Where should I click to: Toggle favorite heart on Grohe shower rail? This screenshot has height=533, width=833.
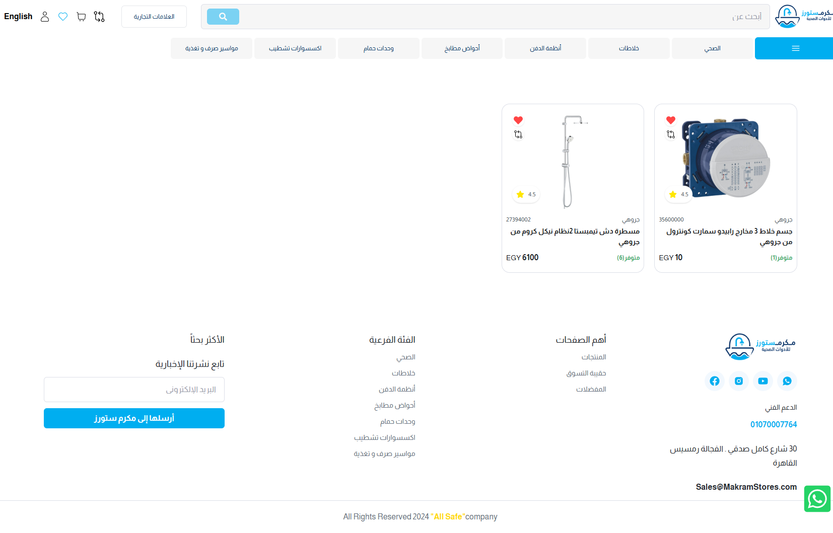518,120
